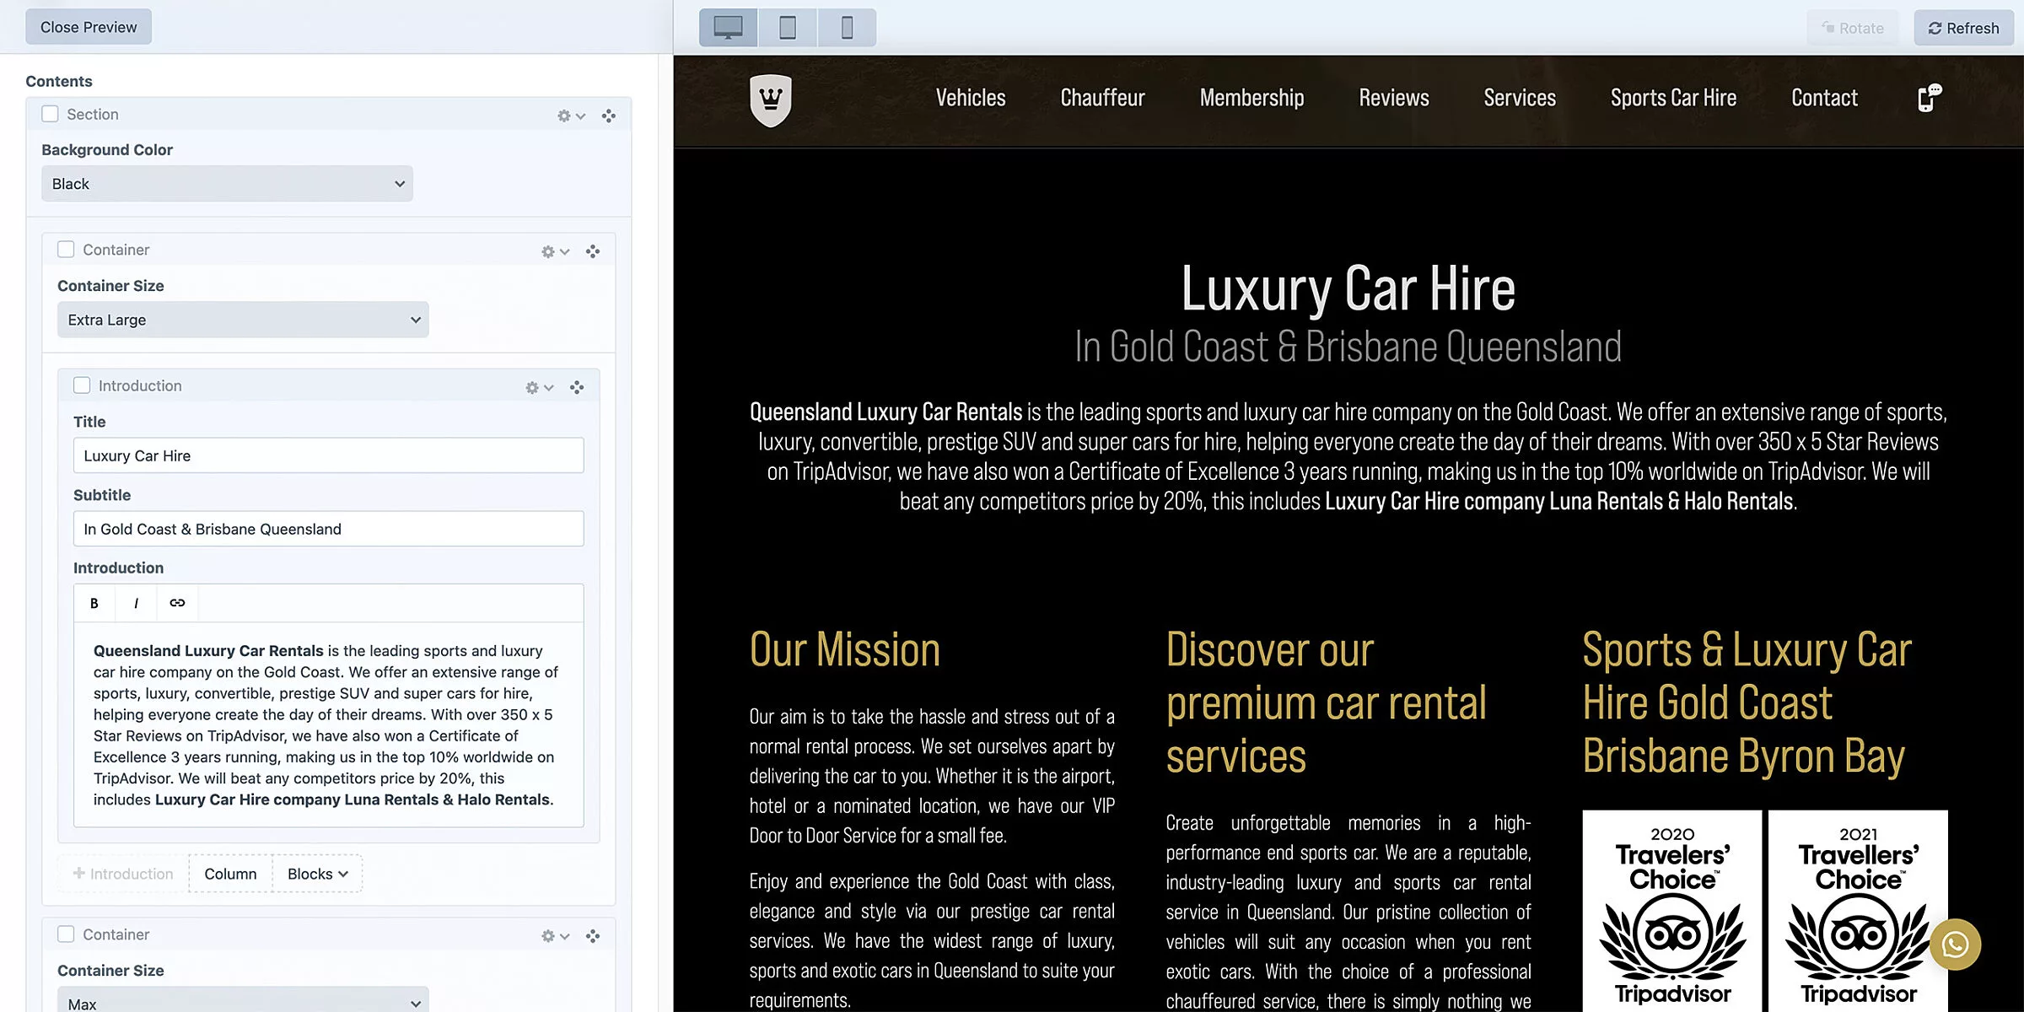Switch to mobile phone preview mode
Viewport: 2024px width, 1012px height.
click(x=847, y=28)
